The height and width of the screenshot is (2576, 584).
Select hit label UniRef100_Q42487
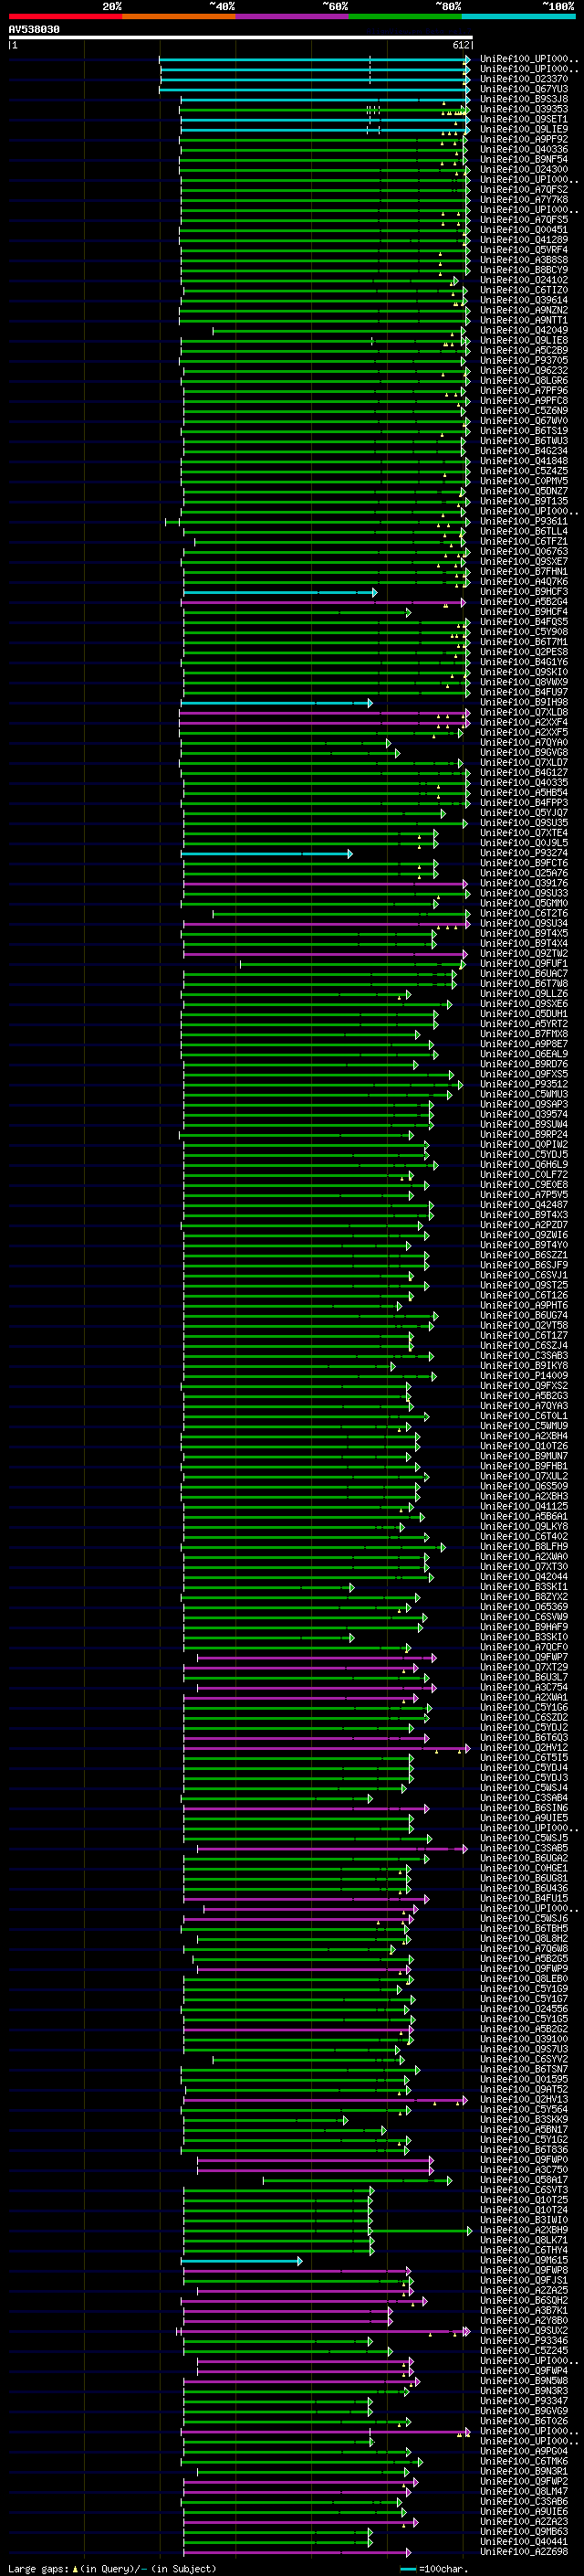[x=524, y=1205]
